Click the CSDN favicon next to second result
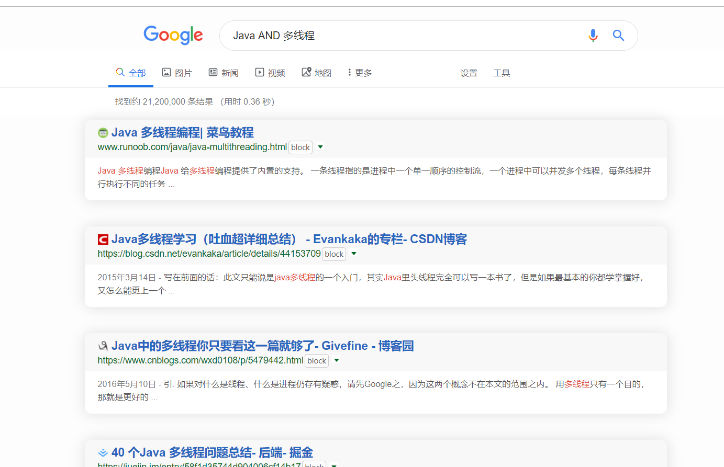 click(x=103, y=240)
